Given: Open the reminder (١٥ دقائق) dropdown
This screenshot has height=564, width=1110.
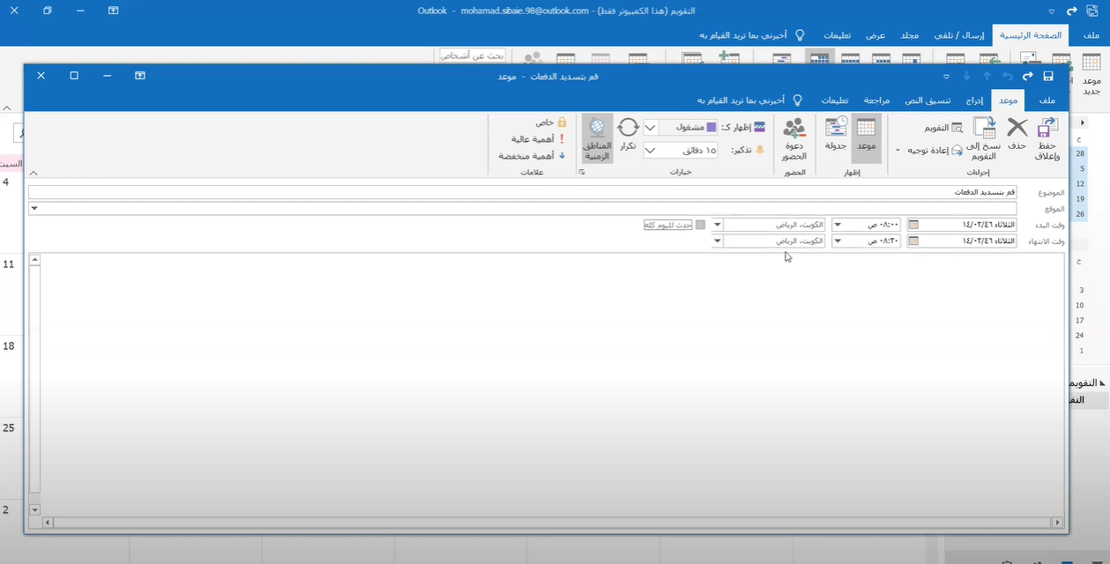Looking at the screenshot, I should click(651, 150).
